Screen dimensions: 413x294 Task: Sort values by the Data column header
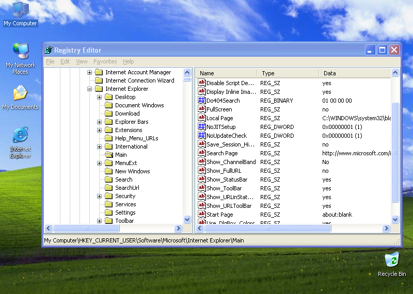pyautogui.click(x=355, y=73)
